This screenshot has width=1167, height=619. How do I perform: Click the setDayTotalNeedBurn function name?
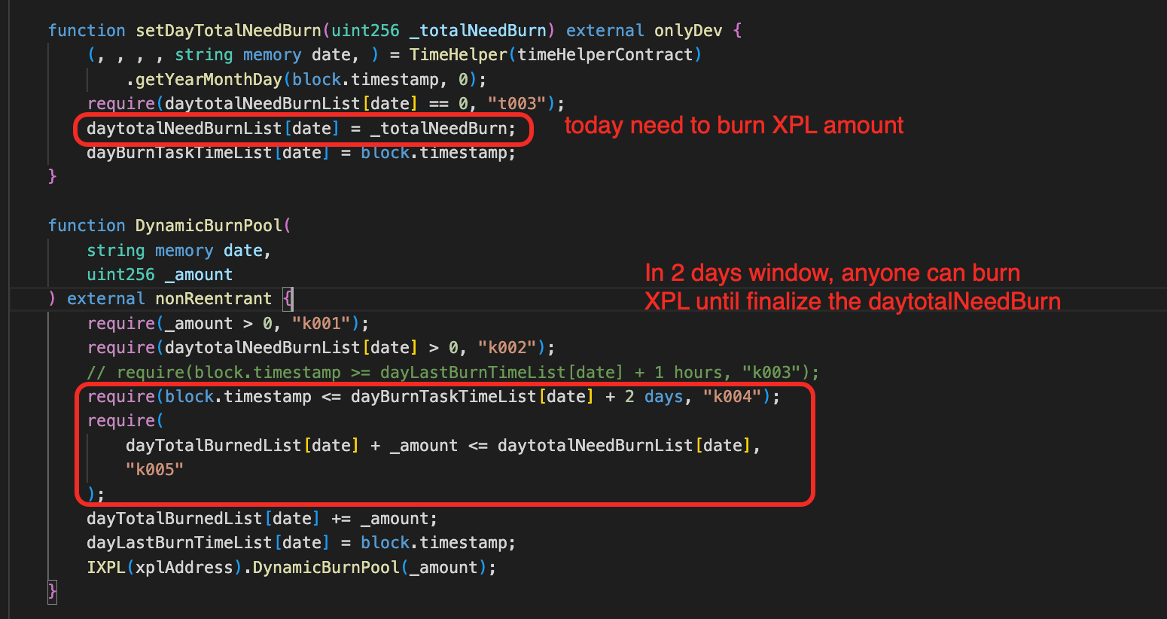(x=228, y=31)
